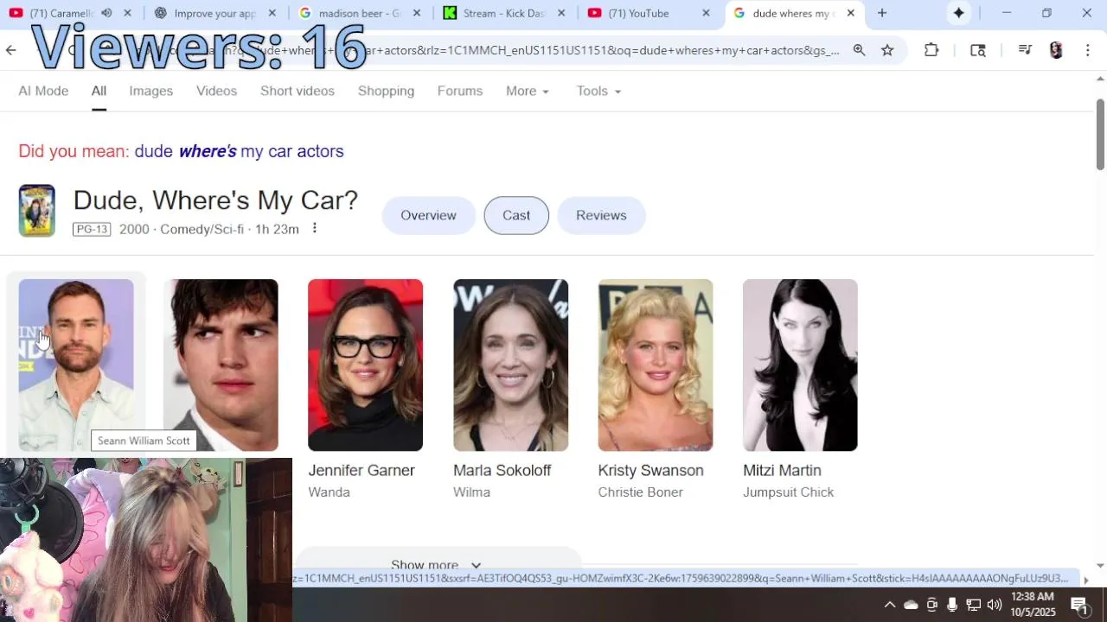The height and width of the screenshot is (622, 1107).
Task: Switch to the Stream - Kick Dashboard tab
Action: [x=503, y=13]
